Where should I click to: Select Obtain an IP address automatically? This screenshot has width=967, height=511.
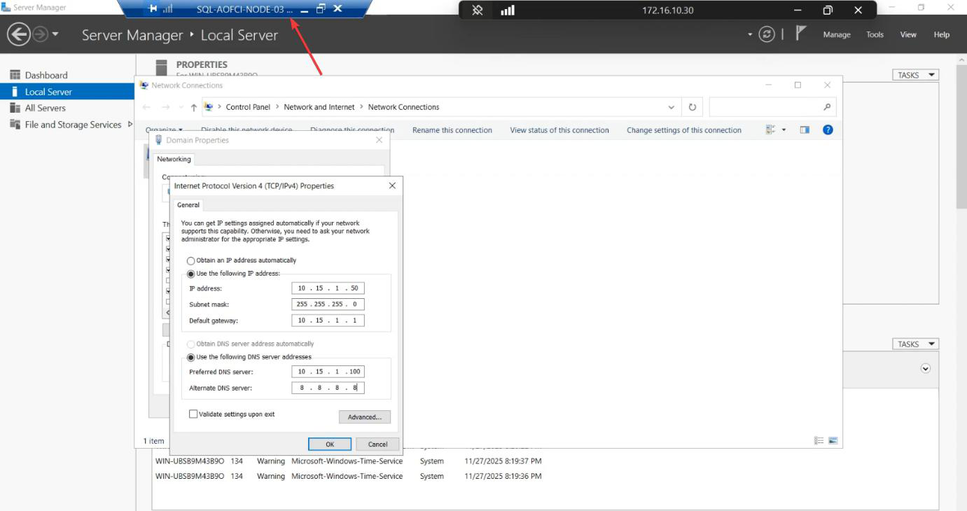click(x=191, y=260)
